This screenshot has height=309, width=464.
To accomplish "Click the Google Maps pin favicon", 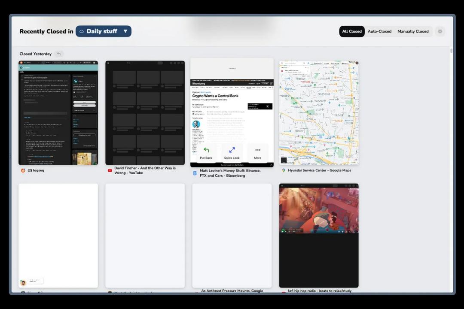I will [x=284, y=171].
